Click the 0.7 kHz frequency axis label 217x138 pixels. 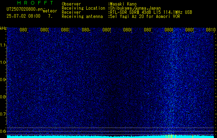pyautogui.click(x=3, y=114)
